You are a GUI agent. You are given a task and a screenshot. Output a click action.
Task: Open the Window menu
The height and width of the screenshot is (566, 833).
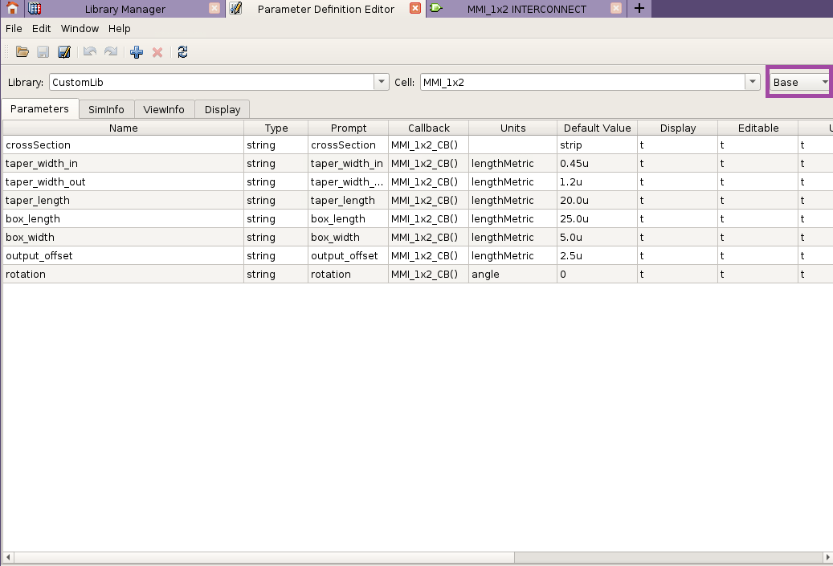[80, 29]
